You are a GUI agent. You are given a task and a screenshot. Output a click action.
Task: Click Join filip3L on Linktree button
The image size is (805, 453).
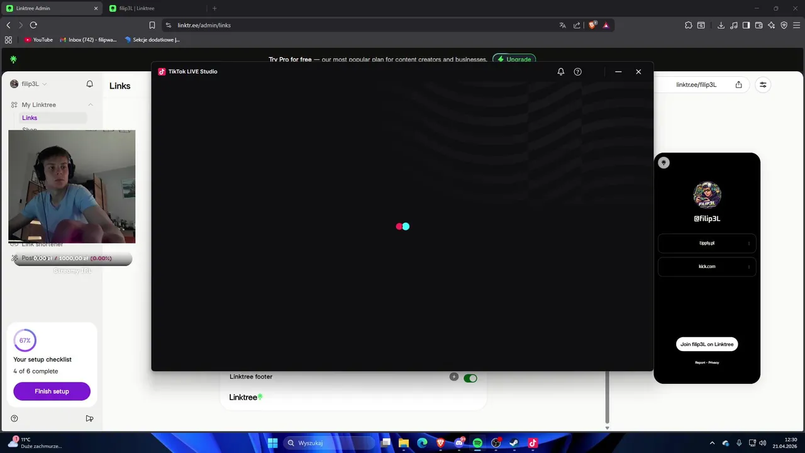(x=707, y=344)
